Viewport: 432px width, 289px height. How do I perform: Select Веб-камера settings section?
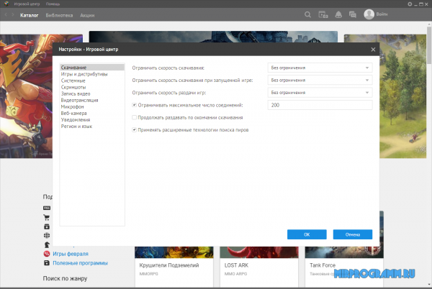coord(92,114)
